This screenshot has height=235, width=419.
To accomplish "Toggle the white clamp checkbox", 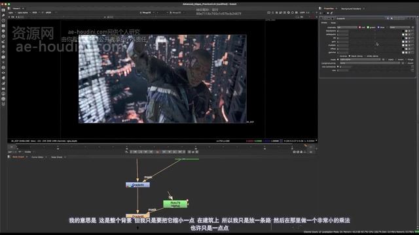I will (x=365, y=56).
